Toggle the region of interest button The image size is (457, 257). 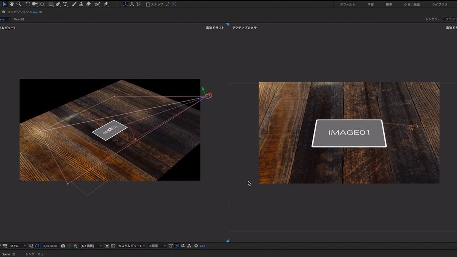pos(107,246)
